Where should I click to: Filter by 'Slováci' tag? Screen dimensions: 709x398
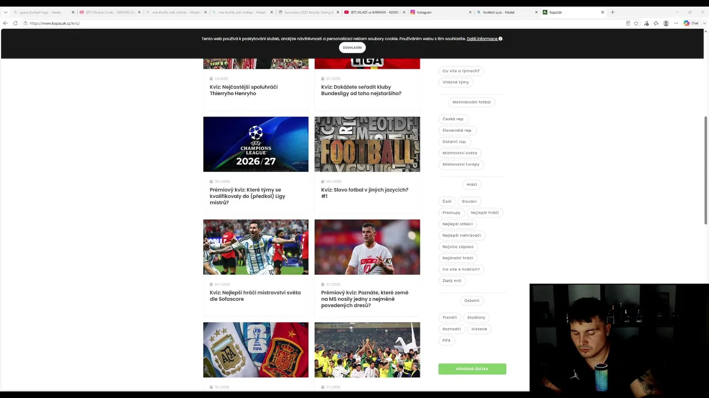tap(469, 201)
